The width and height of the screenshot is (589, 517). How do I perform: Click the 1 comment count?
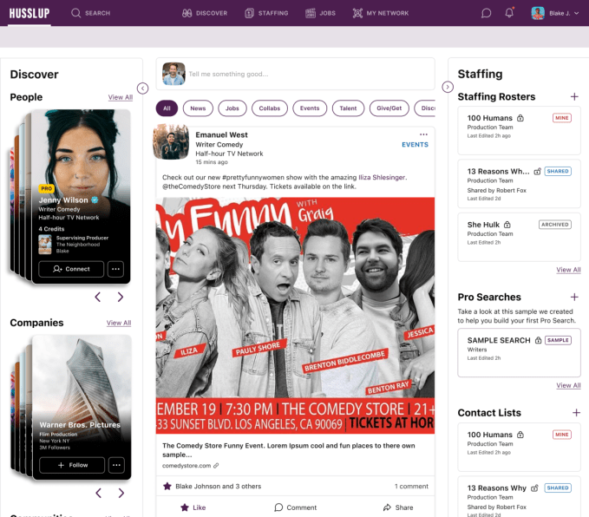tap(411, 486)
